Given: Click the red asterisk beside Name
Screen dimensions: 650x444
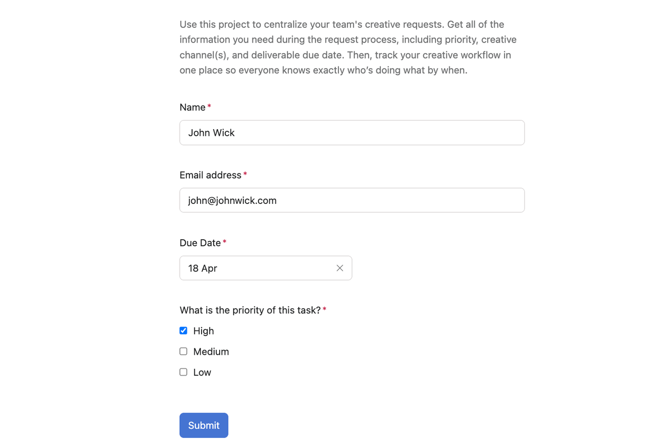Looking at the screenshot, I should tap(209, 106).
